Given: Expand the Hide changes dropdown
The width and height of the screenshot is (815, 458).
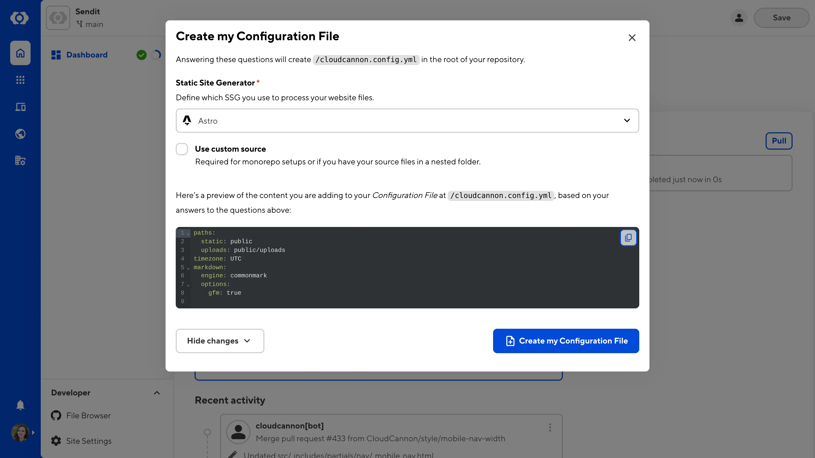Looking at the screenshot, I should tap(220, 341).
